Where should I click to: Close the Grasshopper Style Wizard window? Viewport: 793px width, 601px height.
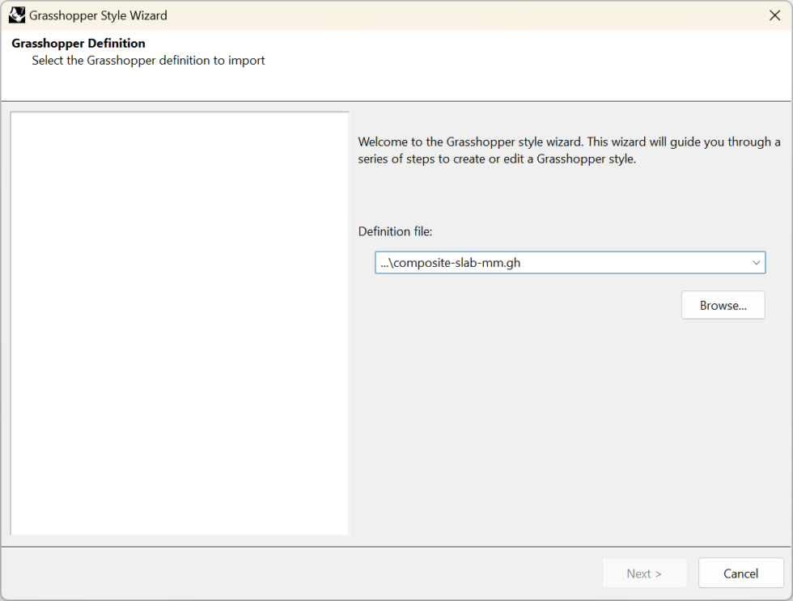774,15
